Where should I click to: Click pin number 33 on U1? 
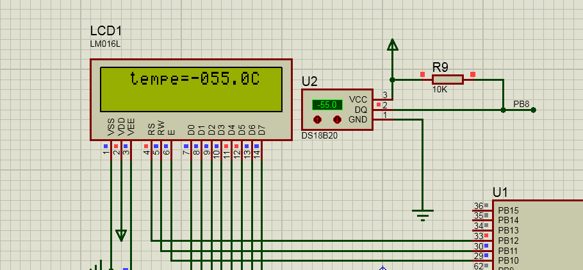point(479,236)
